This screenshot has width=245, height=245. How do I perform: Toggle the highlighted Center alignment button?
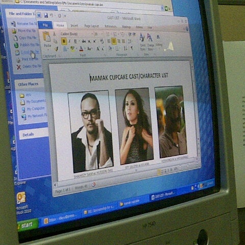click(x=114, y=41)
